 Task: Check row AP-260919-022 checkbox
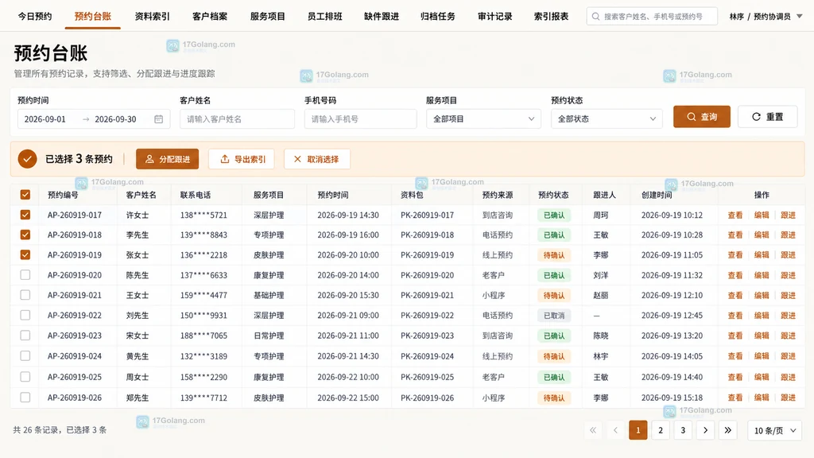(x=25, y=315)
